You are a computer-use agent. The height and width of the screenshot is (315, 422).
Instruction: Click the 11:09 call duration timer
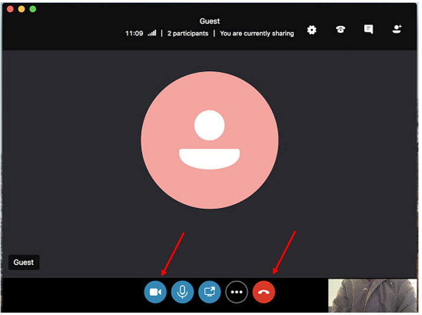click(134, 34)
